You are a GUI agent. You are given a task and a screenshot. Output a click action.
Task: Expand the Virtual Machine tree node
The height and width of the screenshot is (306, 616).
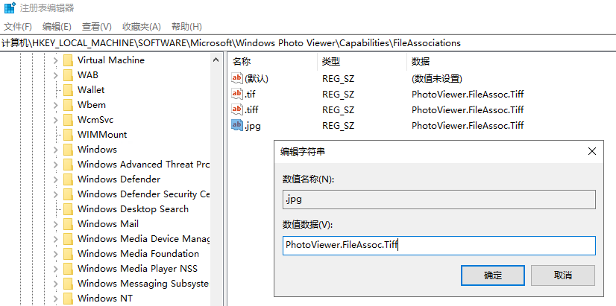[x=55, y=60]
